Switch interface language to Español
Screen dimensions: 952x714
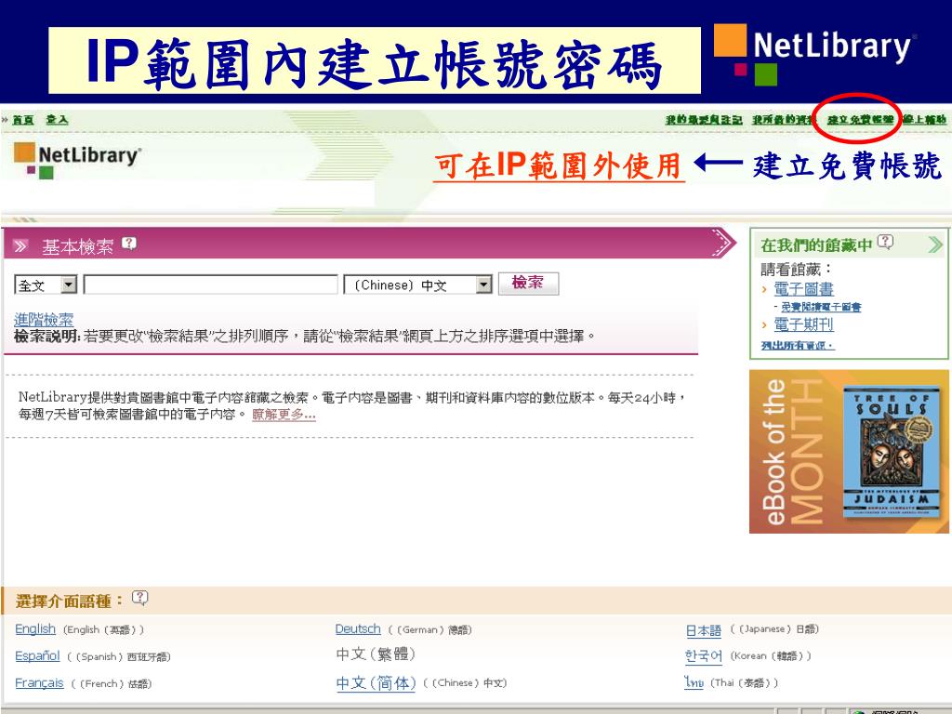pyautogui.click(x=37, y=655)
